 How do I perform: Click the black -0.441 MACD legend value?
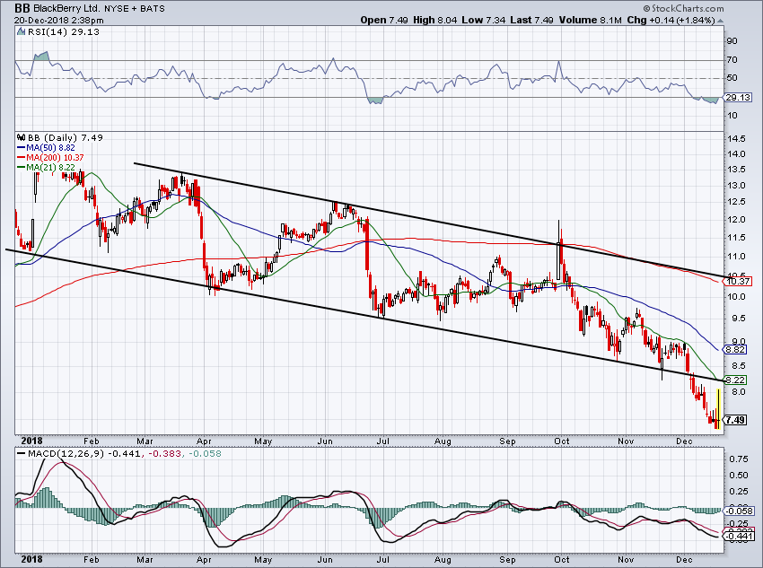point(124,454)
